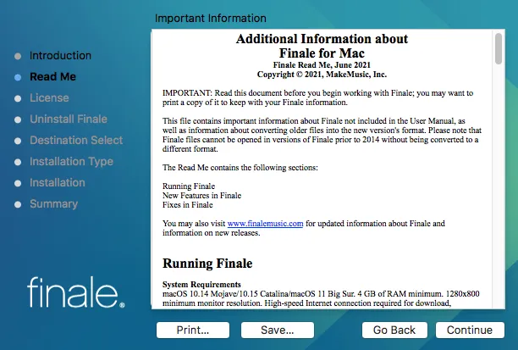Click the 'System Requirements' subheading
The image size is (518, 350).
(201, 285)
